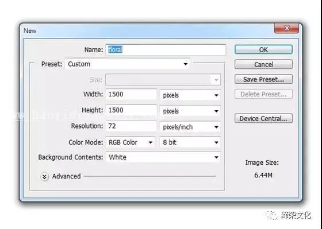Viewport: 322px width, 229px height.
Task: Open the Resolution pixels/inch dropdown
Action: pos(190,127)
